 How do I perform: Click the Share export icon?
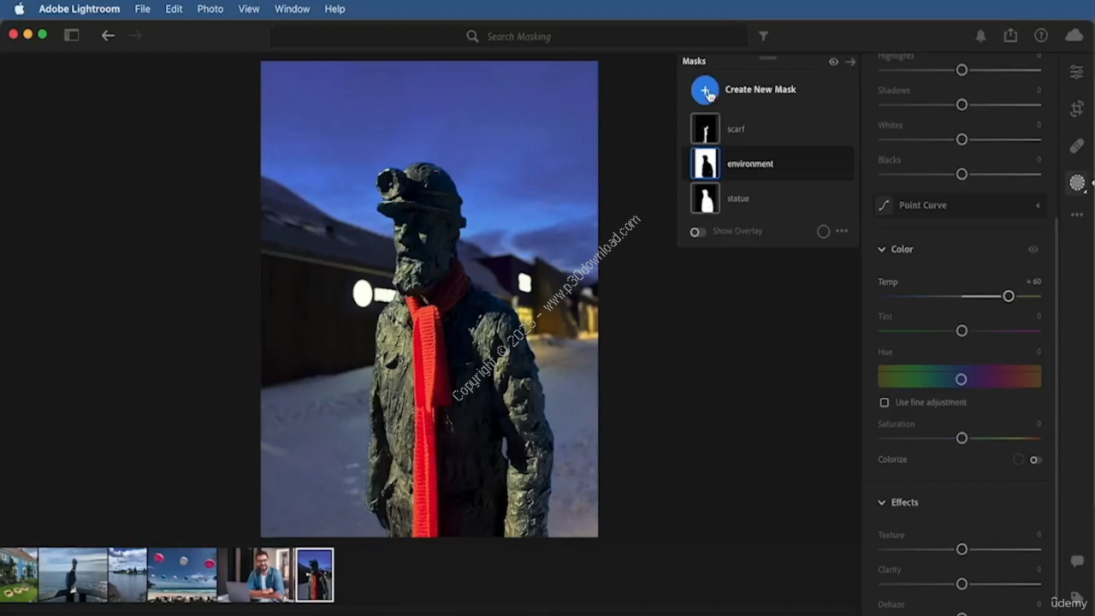tap(1010, 36)
